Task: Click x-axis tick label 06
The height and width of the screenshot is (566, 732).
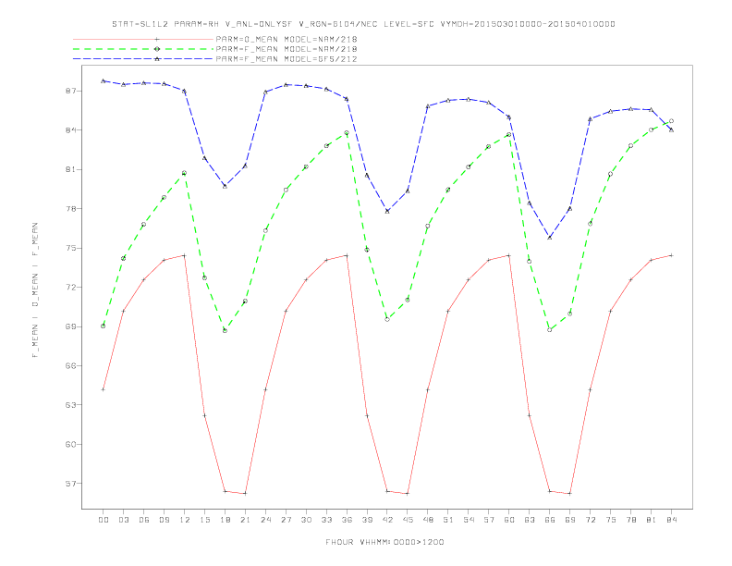Action: pos(144,520)
